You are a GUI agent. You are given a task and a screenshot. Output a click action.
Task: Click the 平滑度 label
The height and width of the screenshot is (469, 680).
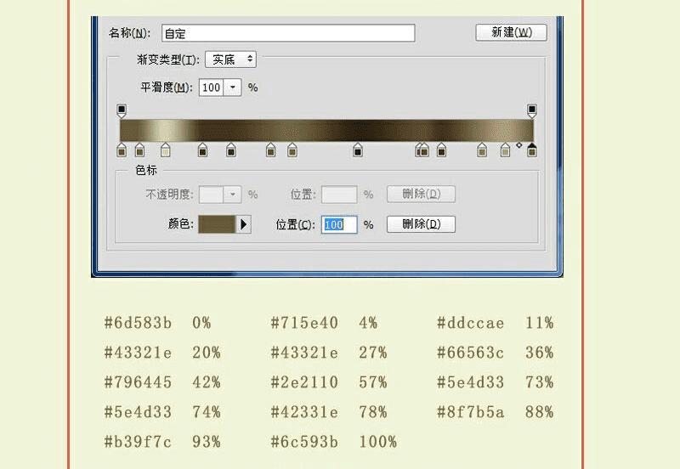coord(167,88)
